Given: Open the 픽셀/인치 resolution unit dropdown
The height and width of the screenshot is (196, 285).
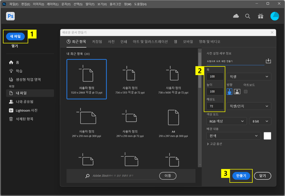Looking at the screenshot, I should [249, 106].
